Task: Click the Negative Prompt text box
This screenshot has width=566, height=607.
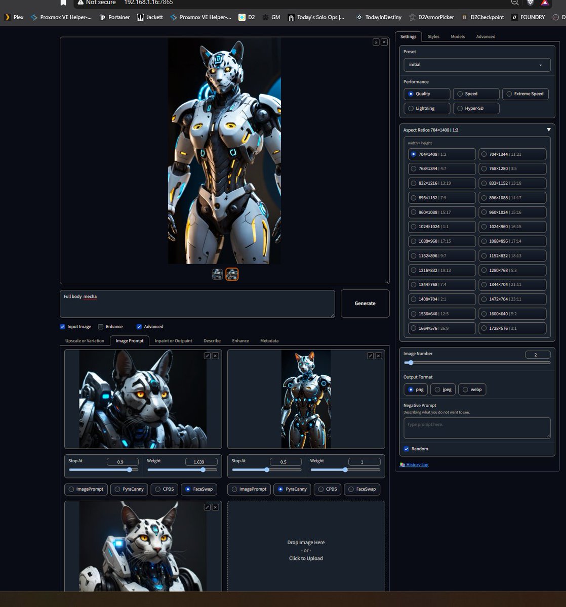Action: pos(477,428)
